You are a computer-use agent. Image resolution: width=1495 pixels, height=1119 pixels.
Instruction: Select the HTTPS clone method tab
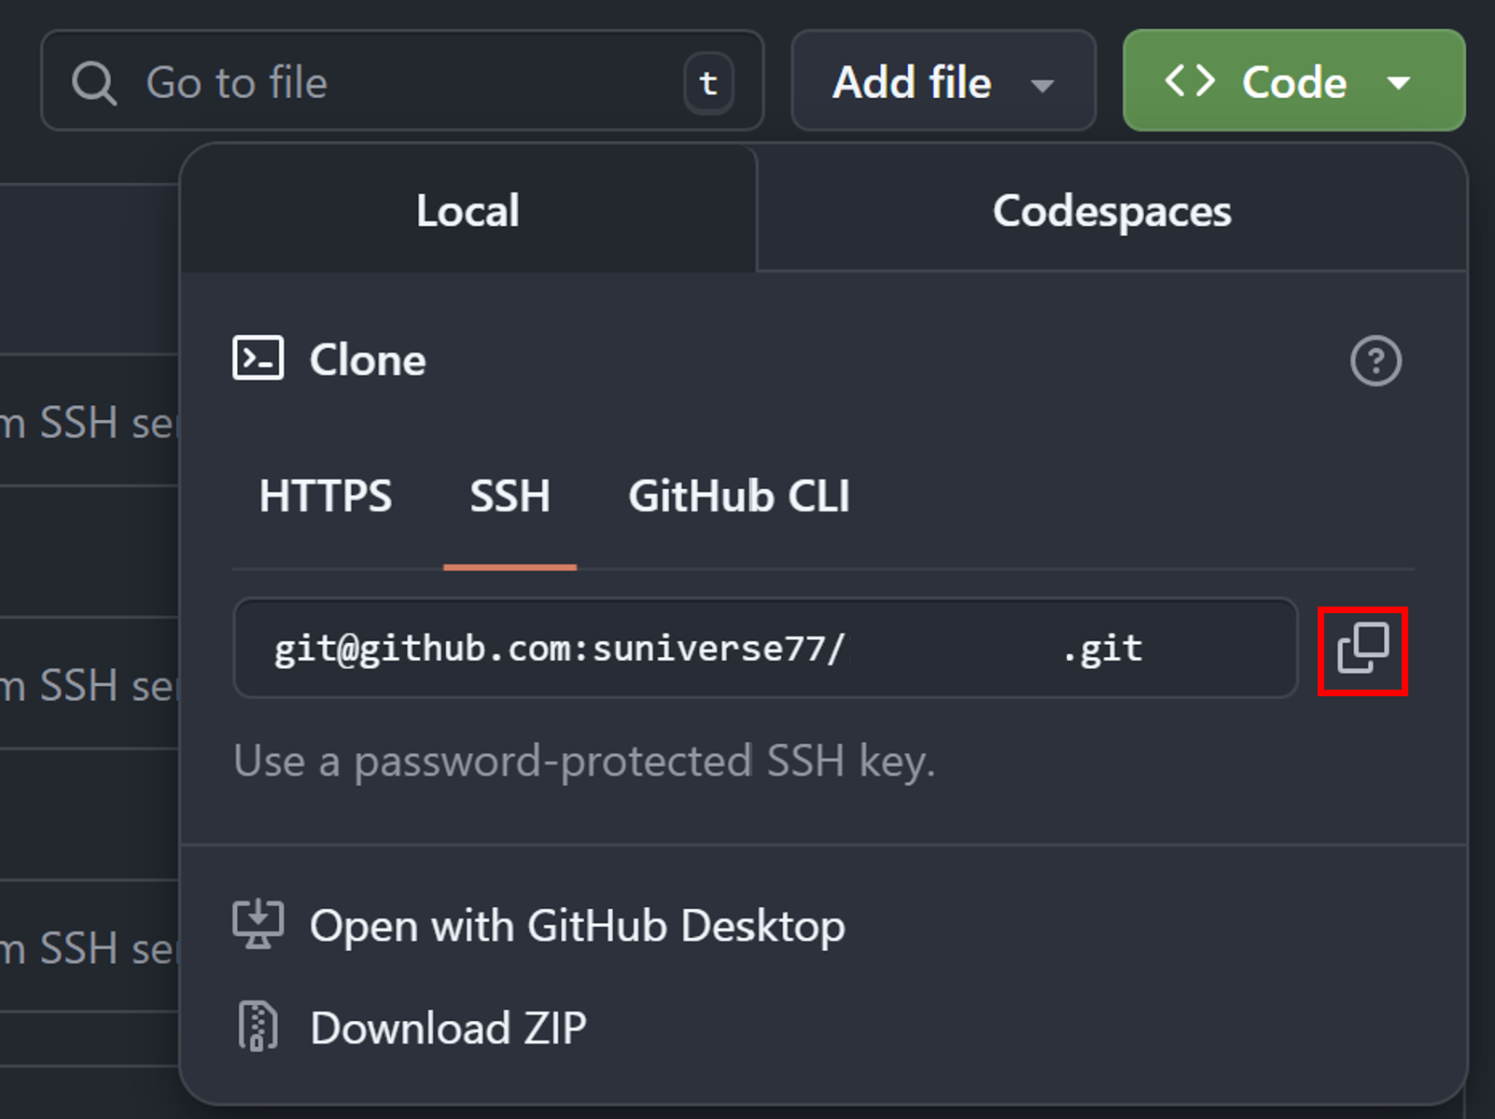326,496
